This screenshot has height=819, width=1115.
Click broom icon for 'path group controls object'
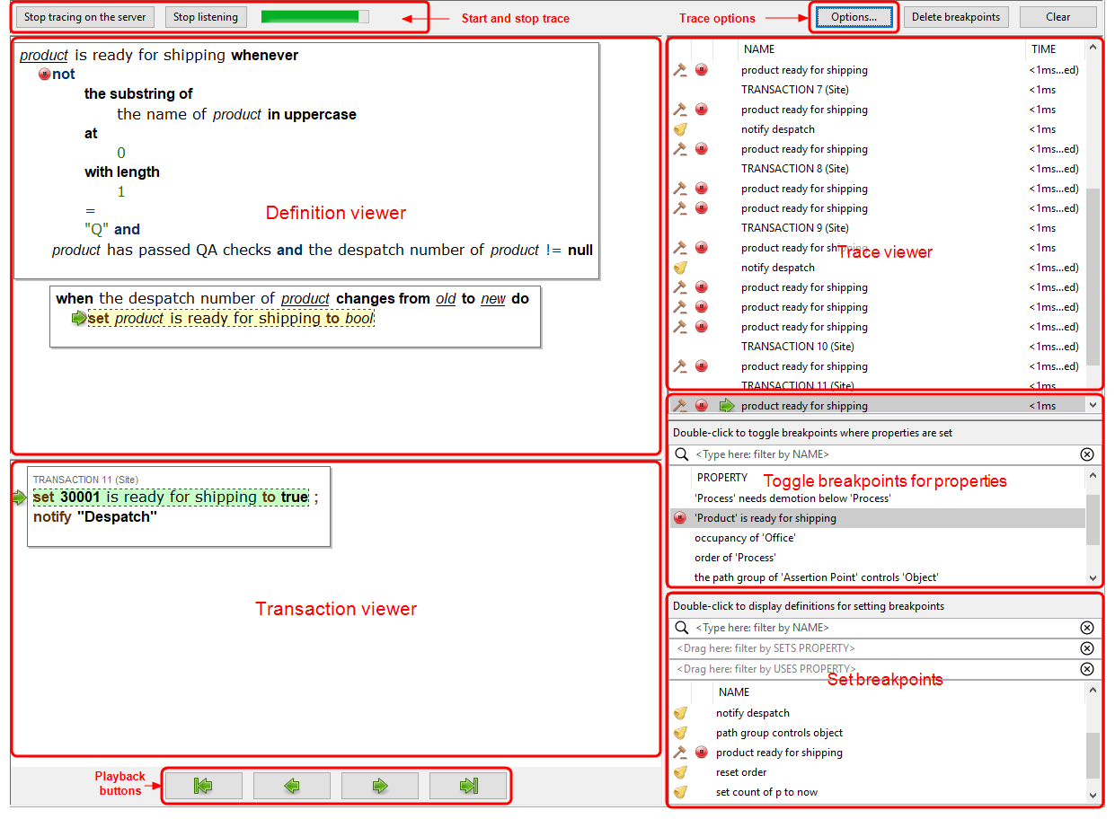pyautogui.click(x=680, y=733)
